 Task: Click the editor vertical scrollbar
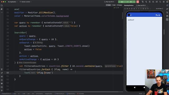[x=122, y=16]
